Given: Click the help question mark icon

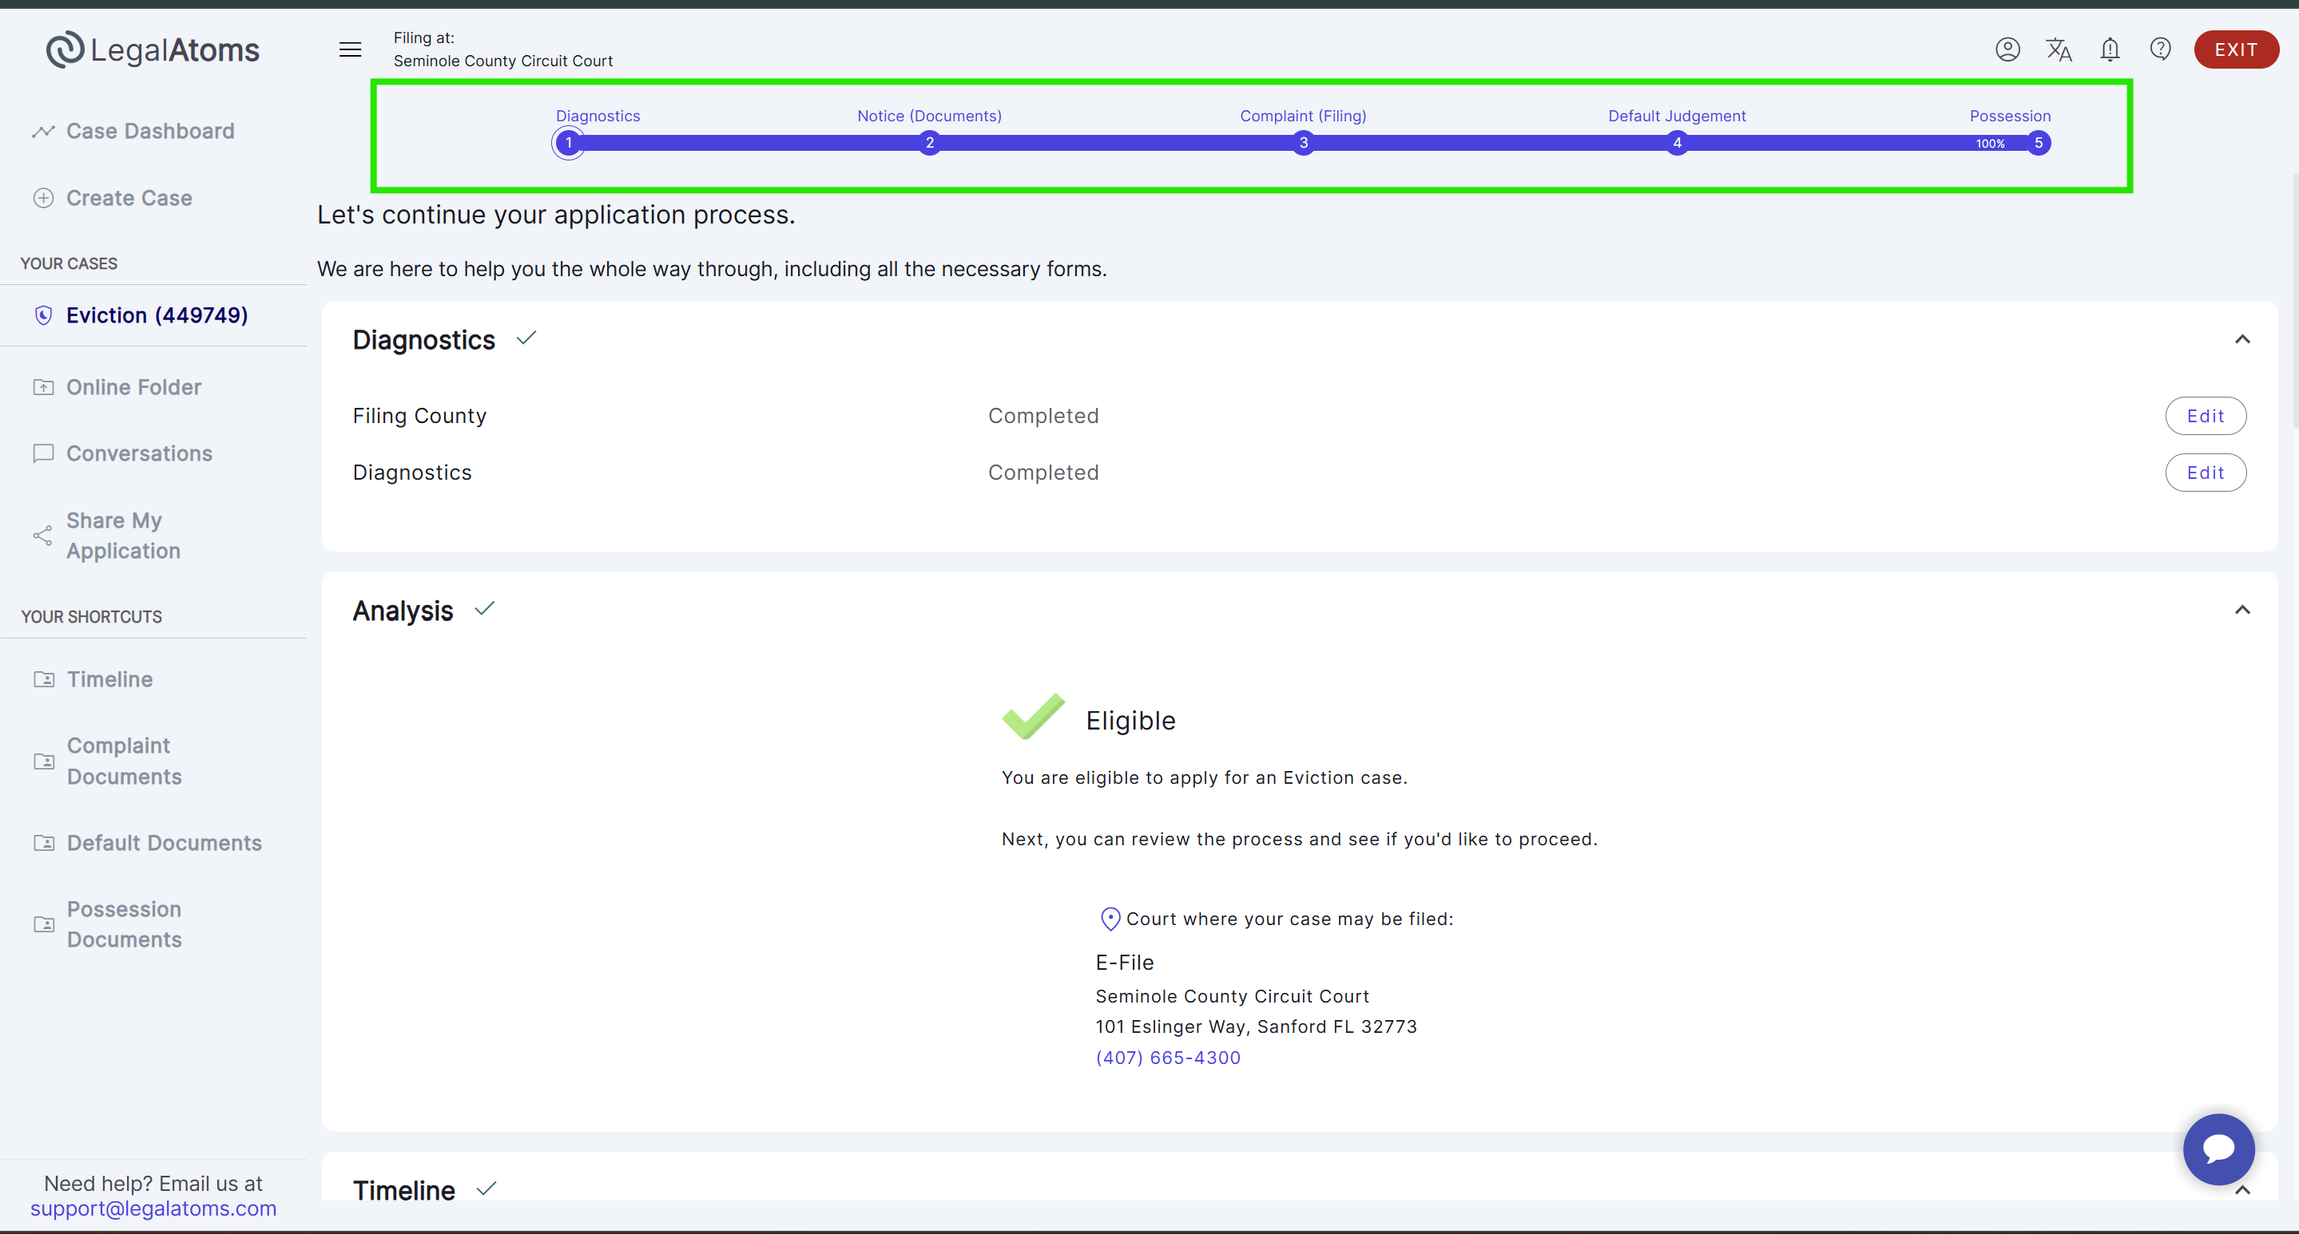Looking at the screenshot, I should point(2160,50).
